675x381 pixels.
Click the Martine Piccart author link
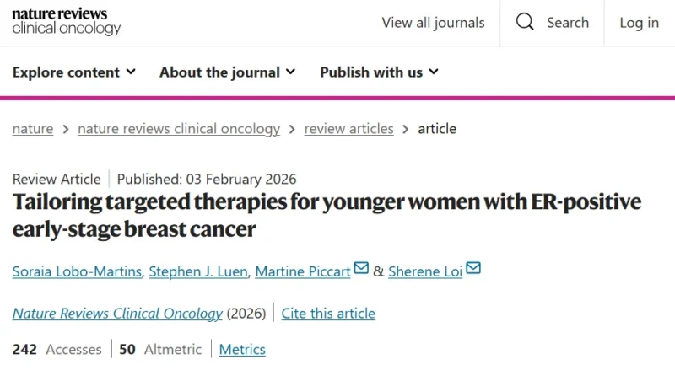[x=303, y=271]
